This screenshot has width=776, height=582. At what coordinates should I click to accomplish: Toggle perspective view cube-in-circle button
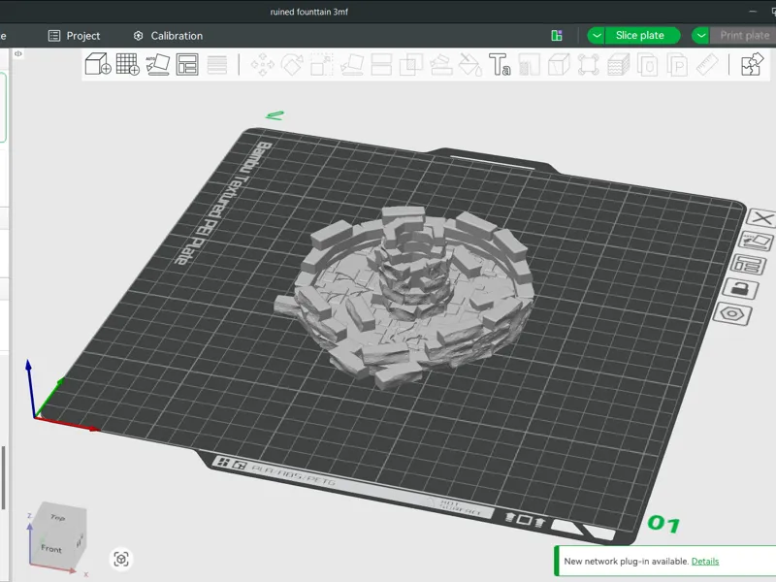point(121,560)
